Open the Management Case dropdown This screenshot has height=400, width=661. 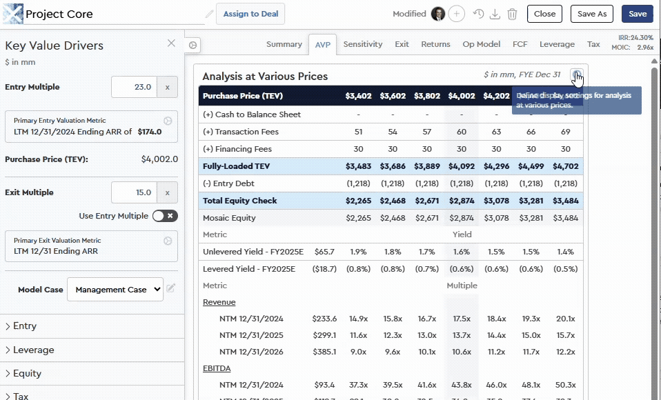[115, 290]
